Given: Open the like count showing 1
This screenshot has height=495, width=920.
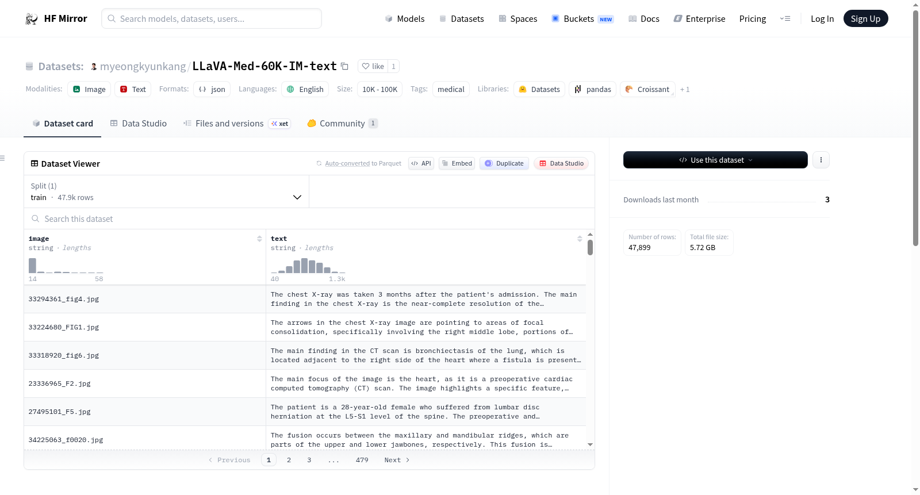Looking at the screenshot, I should tap(393, 66).
